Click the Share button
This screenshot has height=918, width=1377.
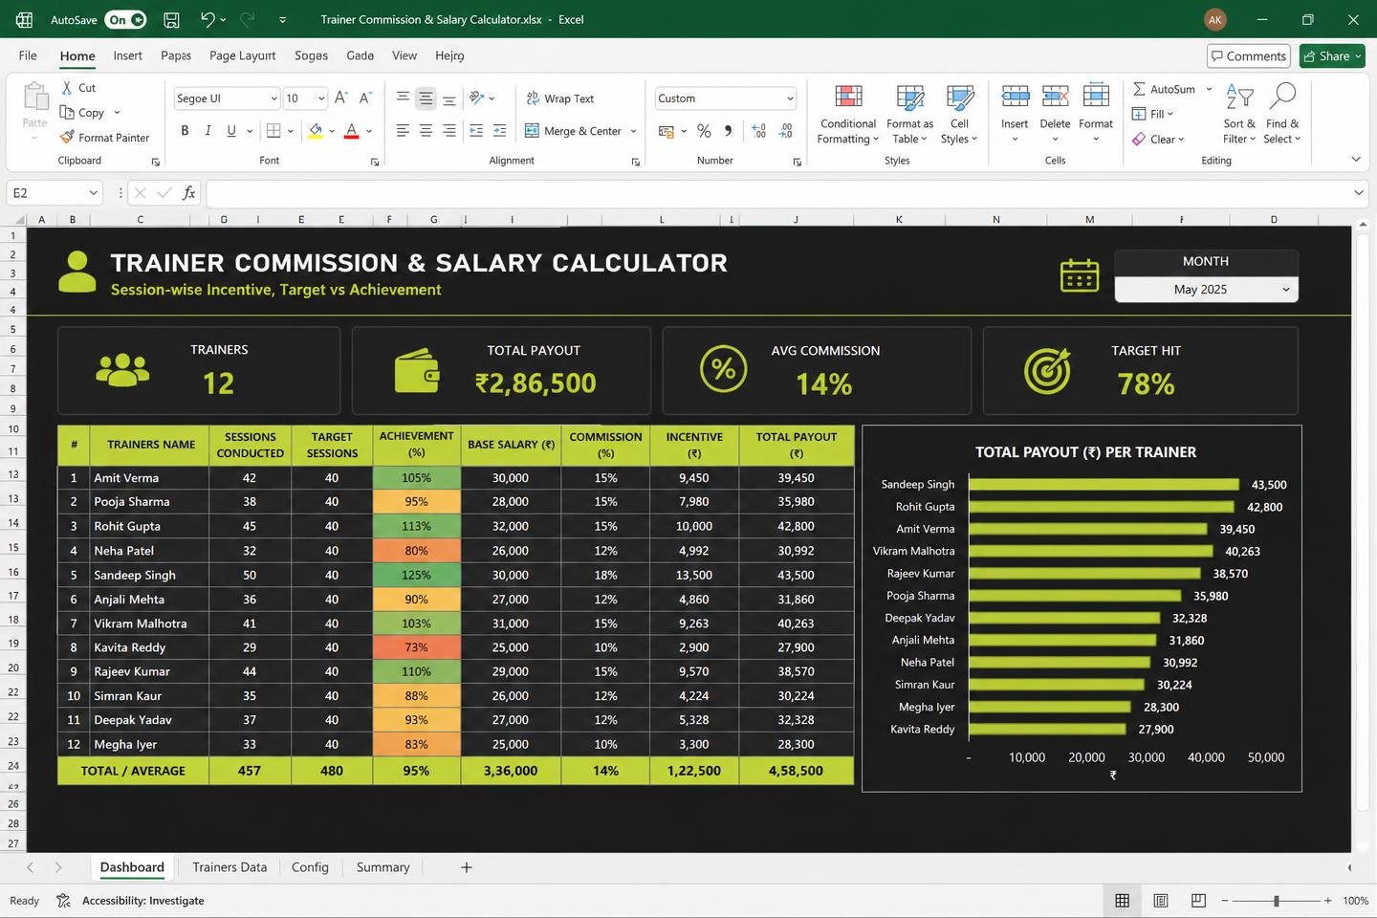1334,56
